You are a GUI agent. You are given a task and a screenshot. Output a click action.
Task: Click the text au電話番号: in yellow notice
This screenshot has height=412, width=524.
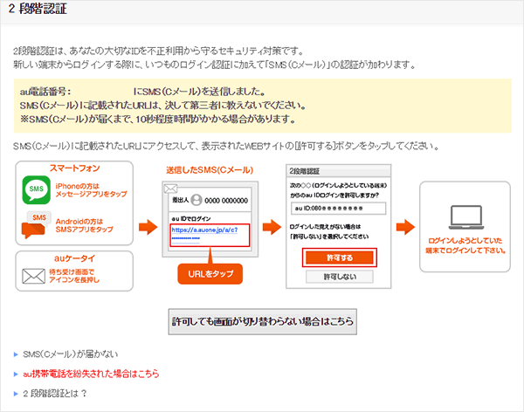[x=45, y=92]
